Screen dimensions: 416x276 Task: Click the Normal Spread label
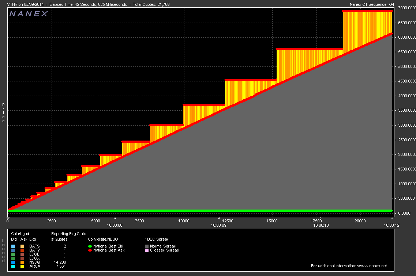[163, 246]
